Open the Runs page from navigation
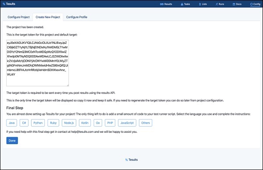The image size is (263, 170). click(220, 4)
